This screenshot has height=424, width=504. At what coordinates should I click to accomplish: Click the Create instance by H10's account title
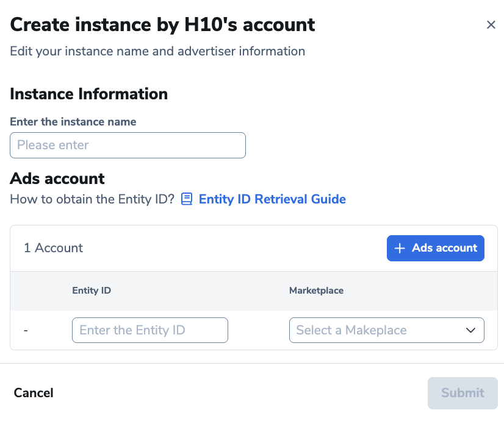click(162, 25)
